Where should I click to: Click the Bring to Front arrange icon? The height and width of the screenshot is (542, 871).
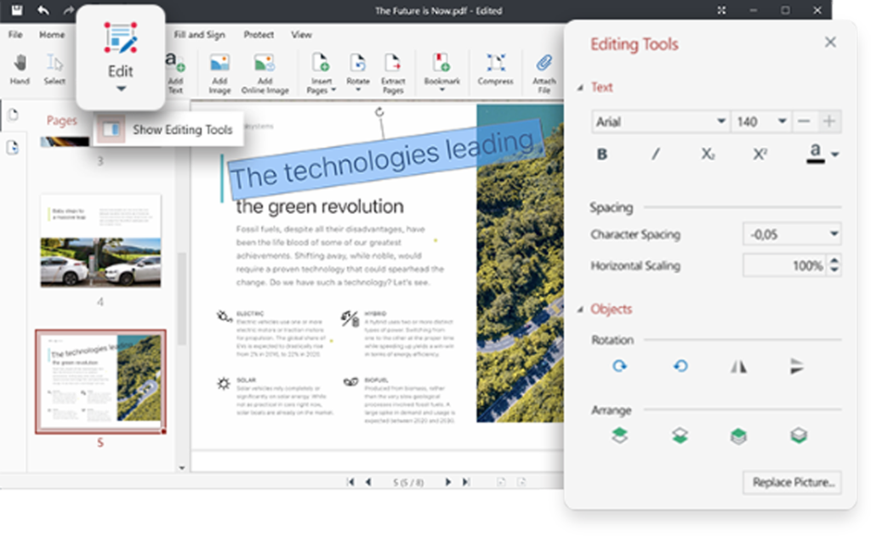619,436
